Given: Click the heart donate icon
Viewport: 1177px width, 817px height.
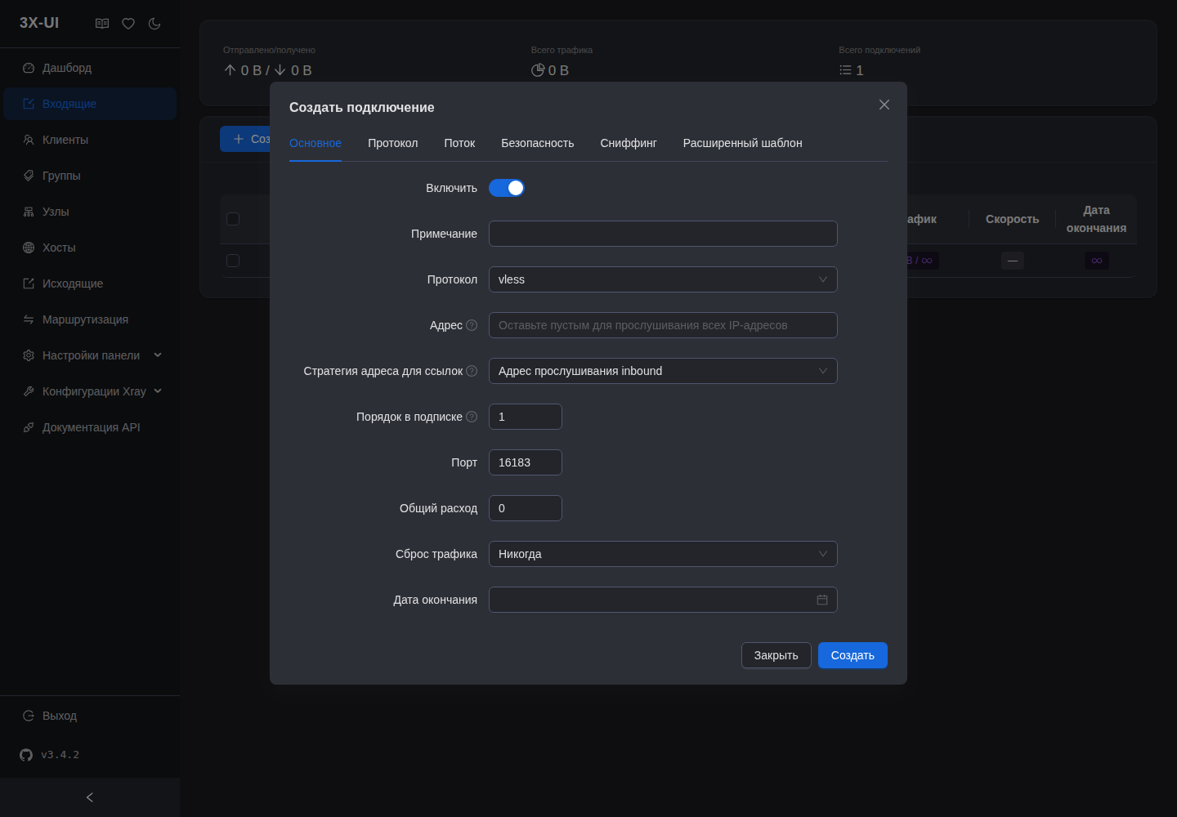Looking at the screenshot, I should pos(128,24).
